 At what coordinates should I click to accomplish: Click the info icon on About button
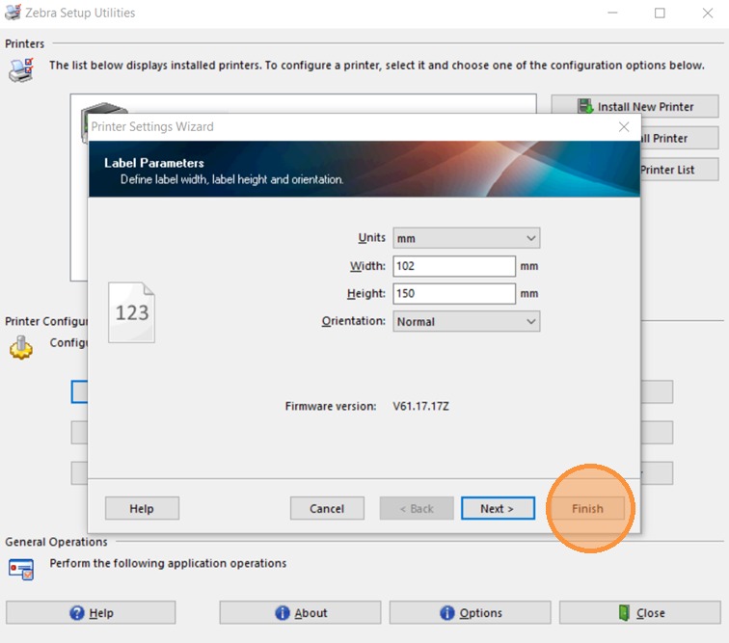283,613
